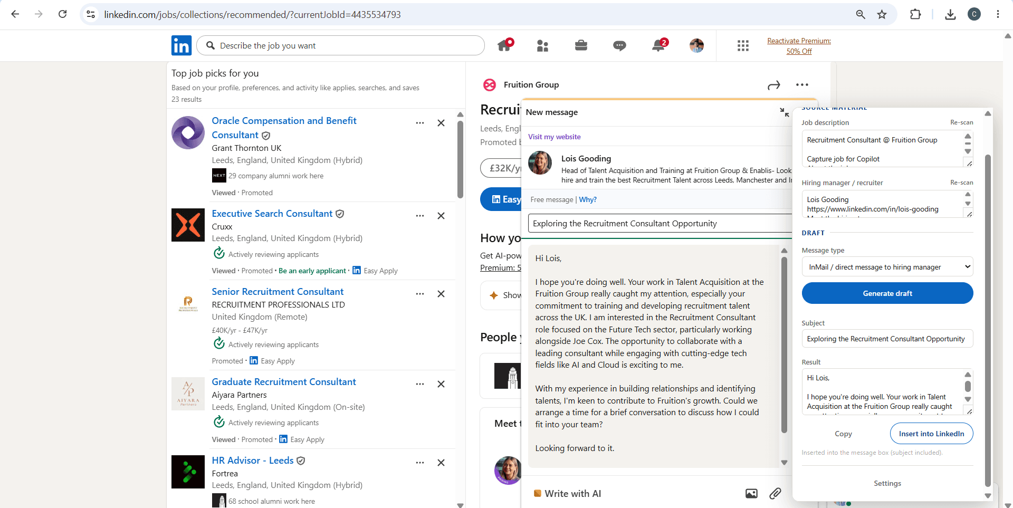Generate draft in Copilot panel
1013x508 pixels.
(887, 293)
